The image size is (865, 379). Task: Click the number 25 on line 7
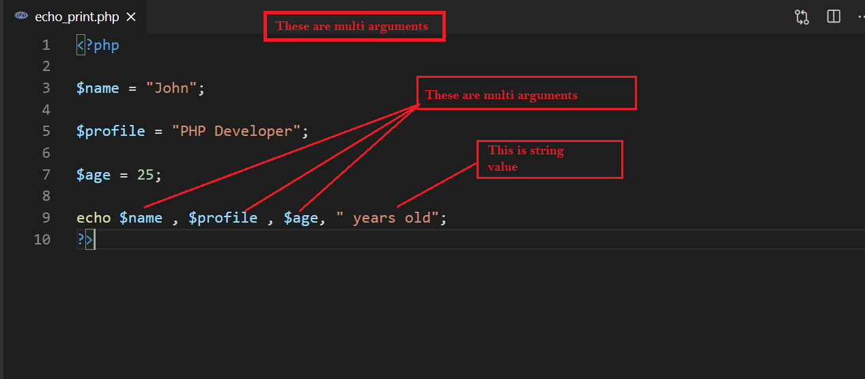pos(145,175)
